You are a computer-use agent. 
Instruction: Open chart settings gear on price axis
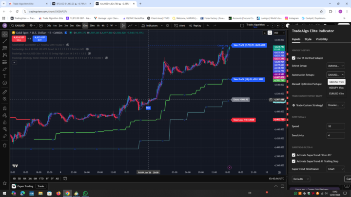[x=279, y=172]
